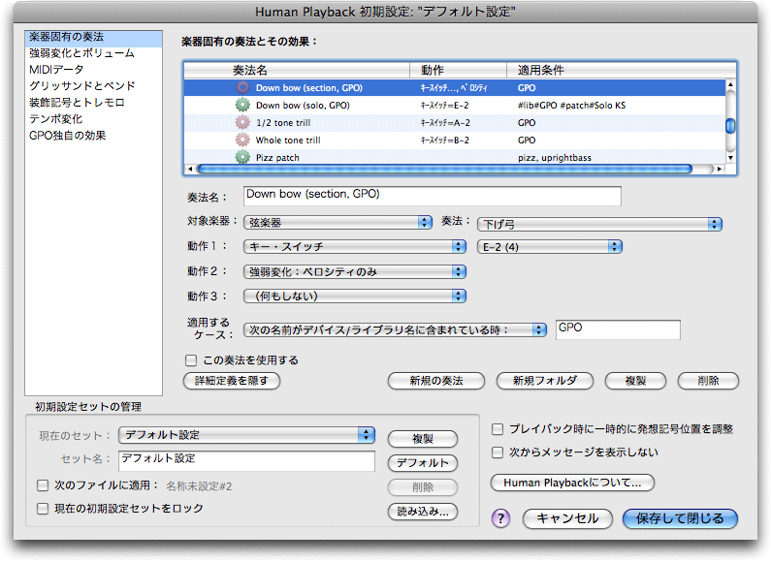Click horizontal scrollbar of technique list

click(x=444, y=169)
